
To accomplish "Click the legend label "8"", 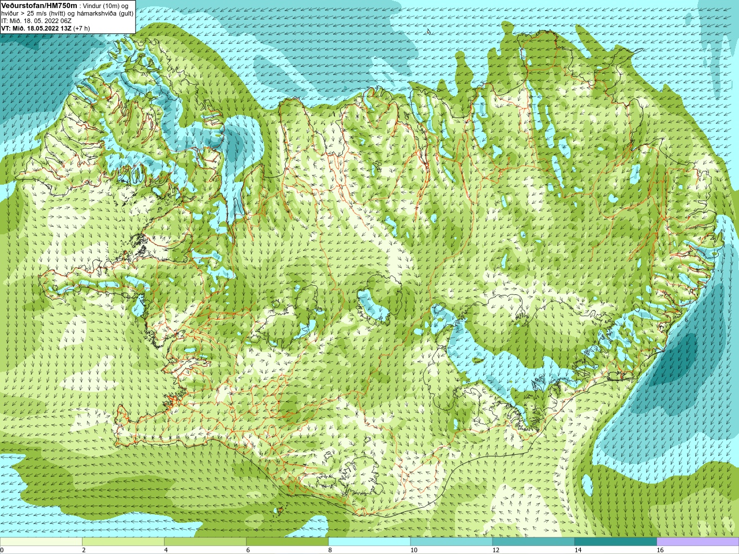I will coord(330,550).
